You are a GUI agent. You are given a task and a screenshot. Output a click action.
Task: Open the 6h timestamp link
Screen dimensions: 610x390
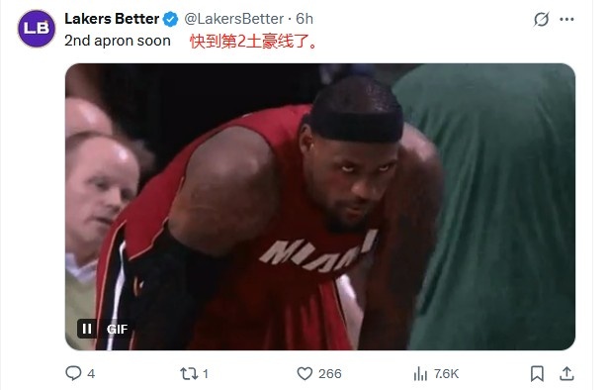pos(305,19)
